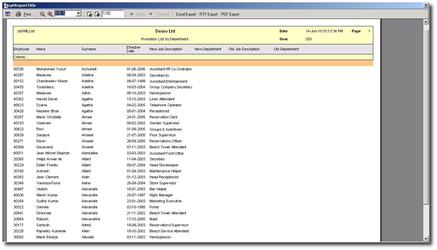Viewport: 437px width, 250px height.
Task: Go to previous page with up arrow
Action: [89, 14]
